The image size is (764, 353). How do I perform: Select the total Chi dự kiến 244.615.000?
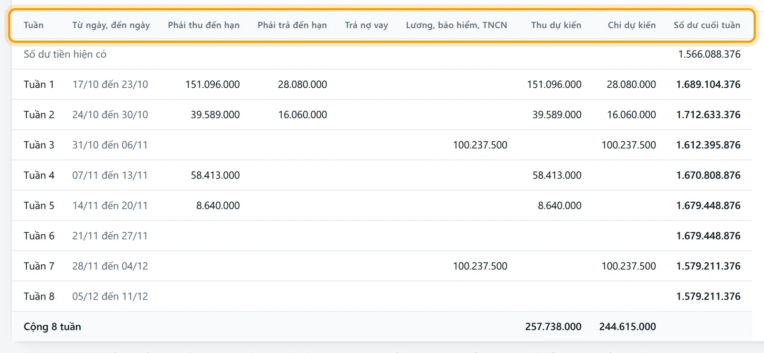click(627, 327)
